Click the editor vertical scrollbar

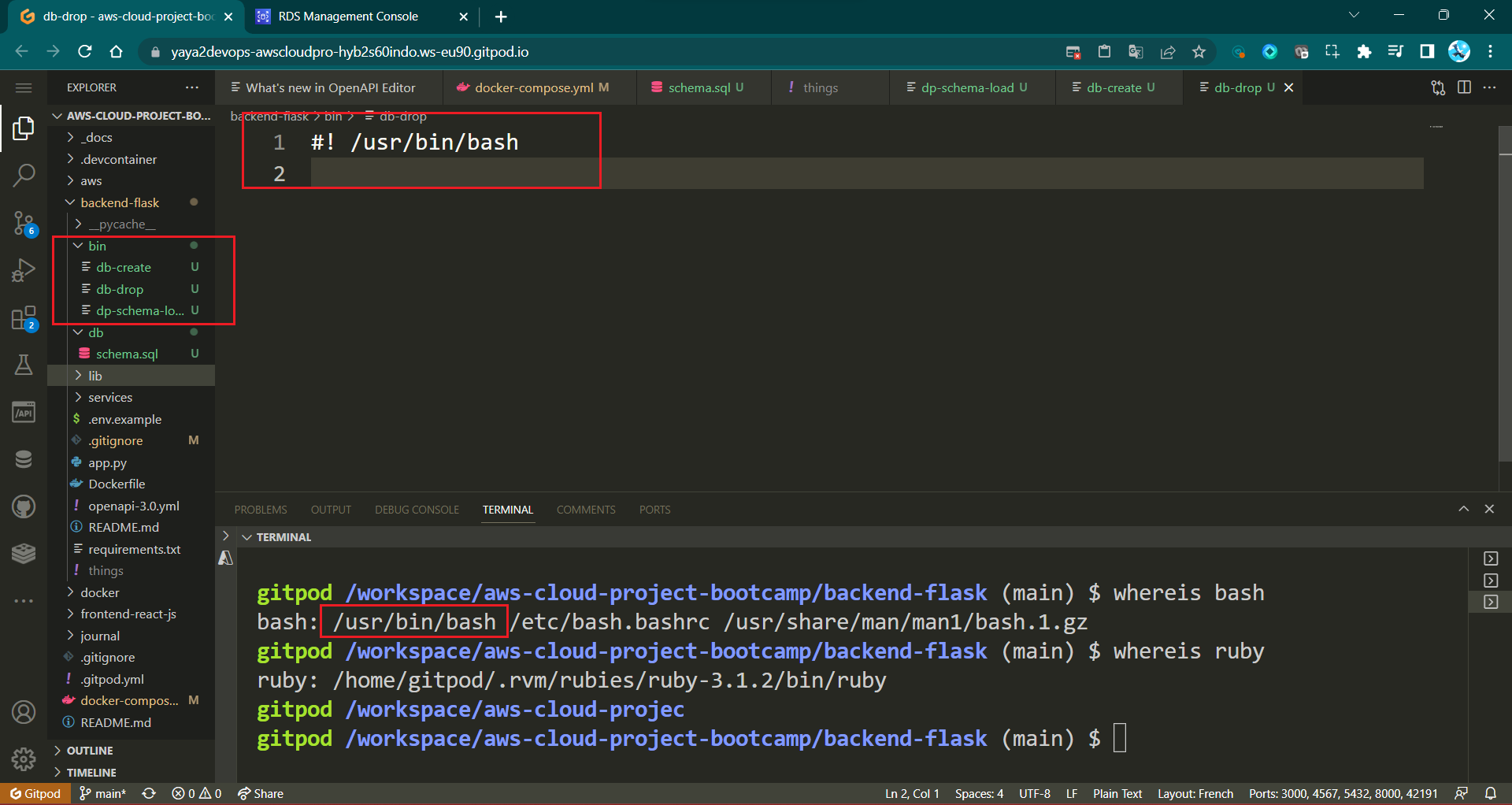click(1505, 293)
